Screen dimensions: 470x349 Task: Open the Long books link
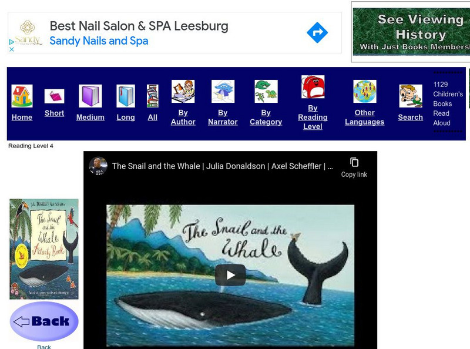126,118
